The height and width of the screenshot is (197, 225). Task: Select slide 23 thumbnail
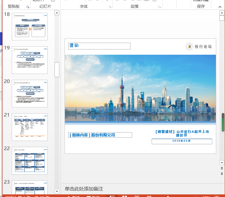click(30, 188)
